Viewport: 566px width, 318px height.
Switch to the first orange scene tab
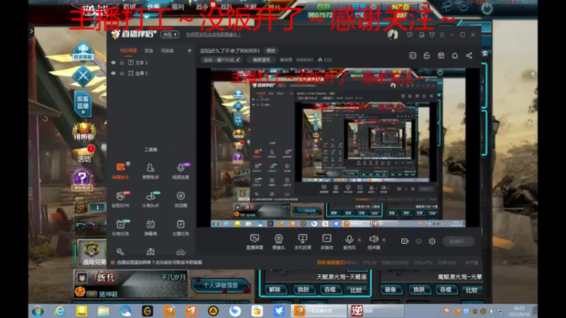click(x=128, y=51)
